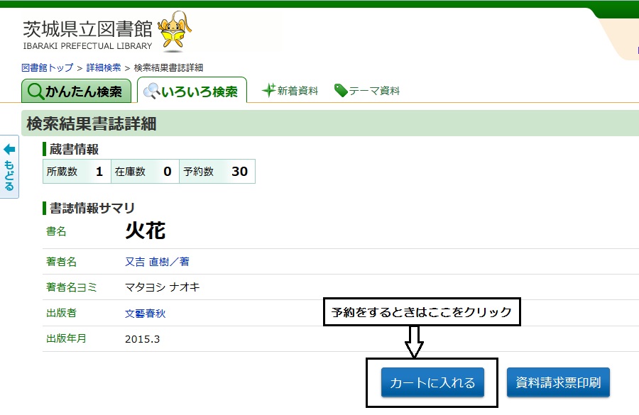Image resolution: width=639 pixels, height=415 pixels.
Task: Click the blue back arrow icon
Action: tap(9, 150)
